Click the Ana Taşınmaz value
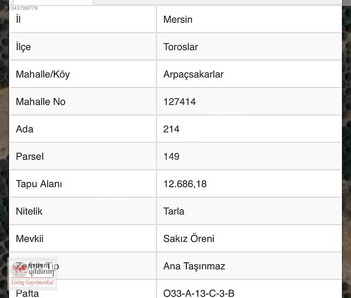 click(x=194, y=266)
